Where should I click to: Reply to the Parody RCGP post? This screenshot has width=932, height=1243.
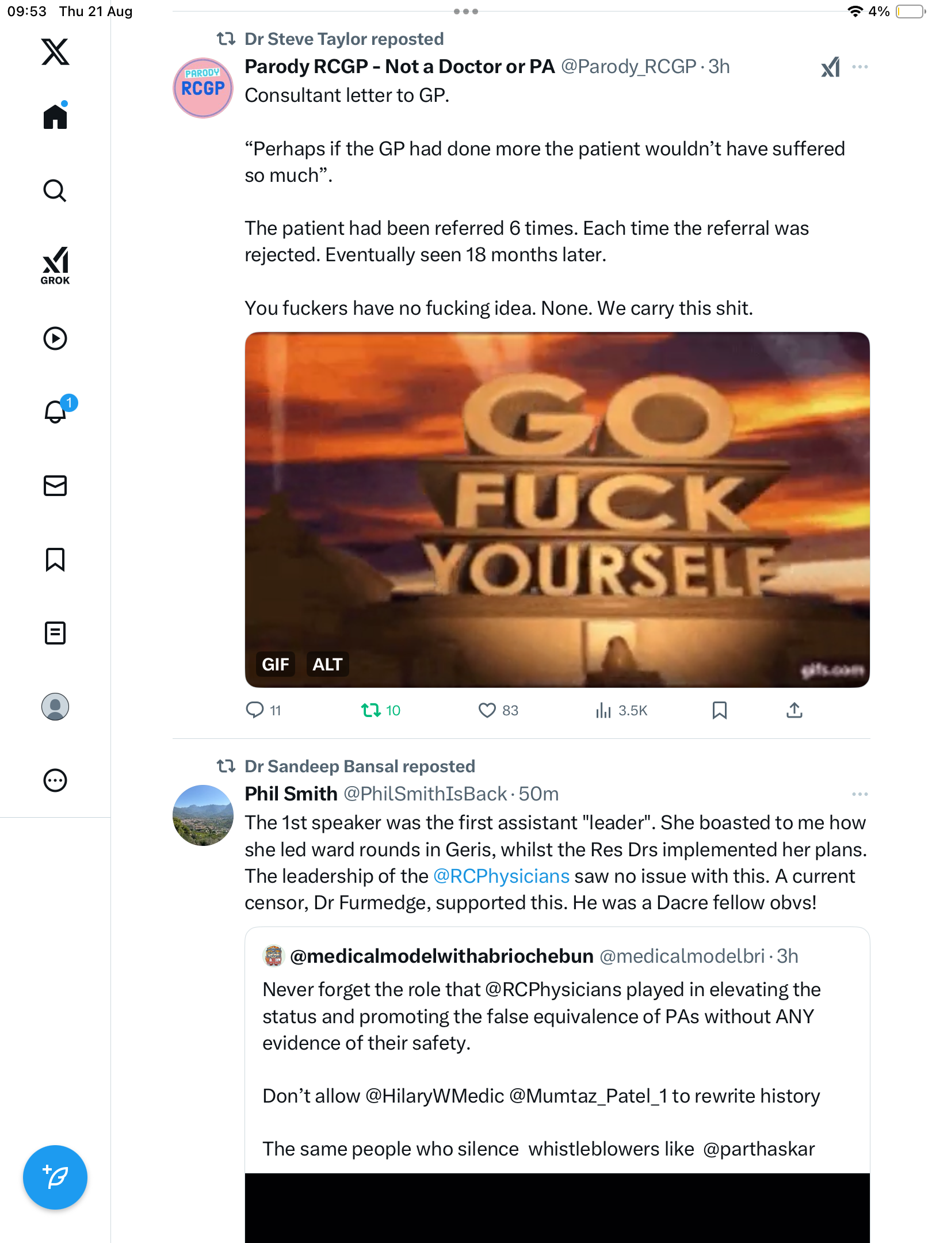(x=254, y=711)
